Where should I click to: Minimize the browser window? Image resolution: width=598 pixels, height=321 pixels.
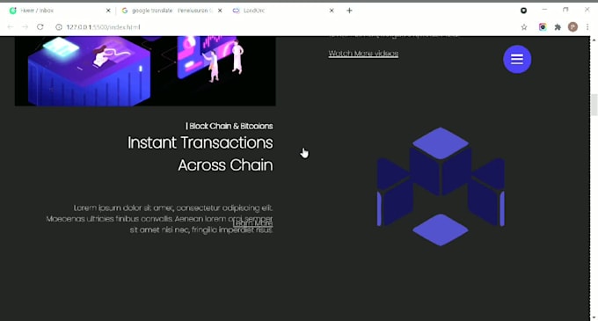544,10
